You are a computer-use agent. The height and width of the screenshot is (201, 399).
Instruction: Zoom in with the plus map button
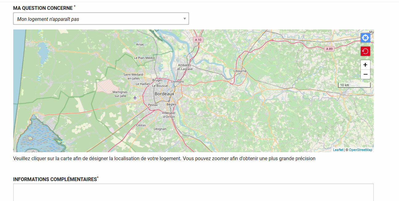click(x=365, y=65)
